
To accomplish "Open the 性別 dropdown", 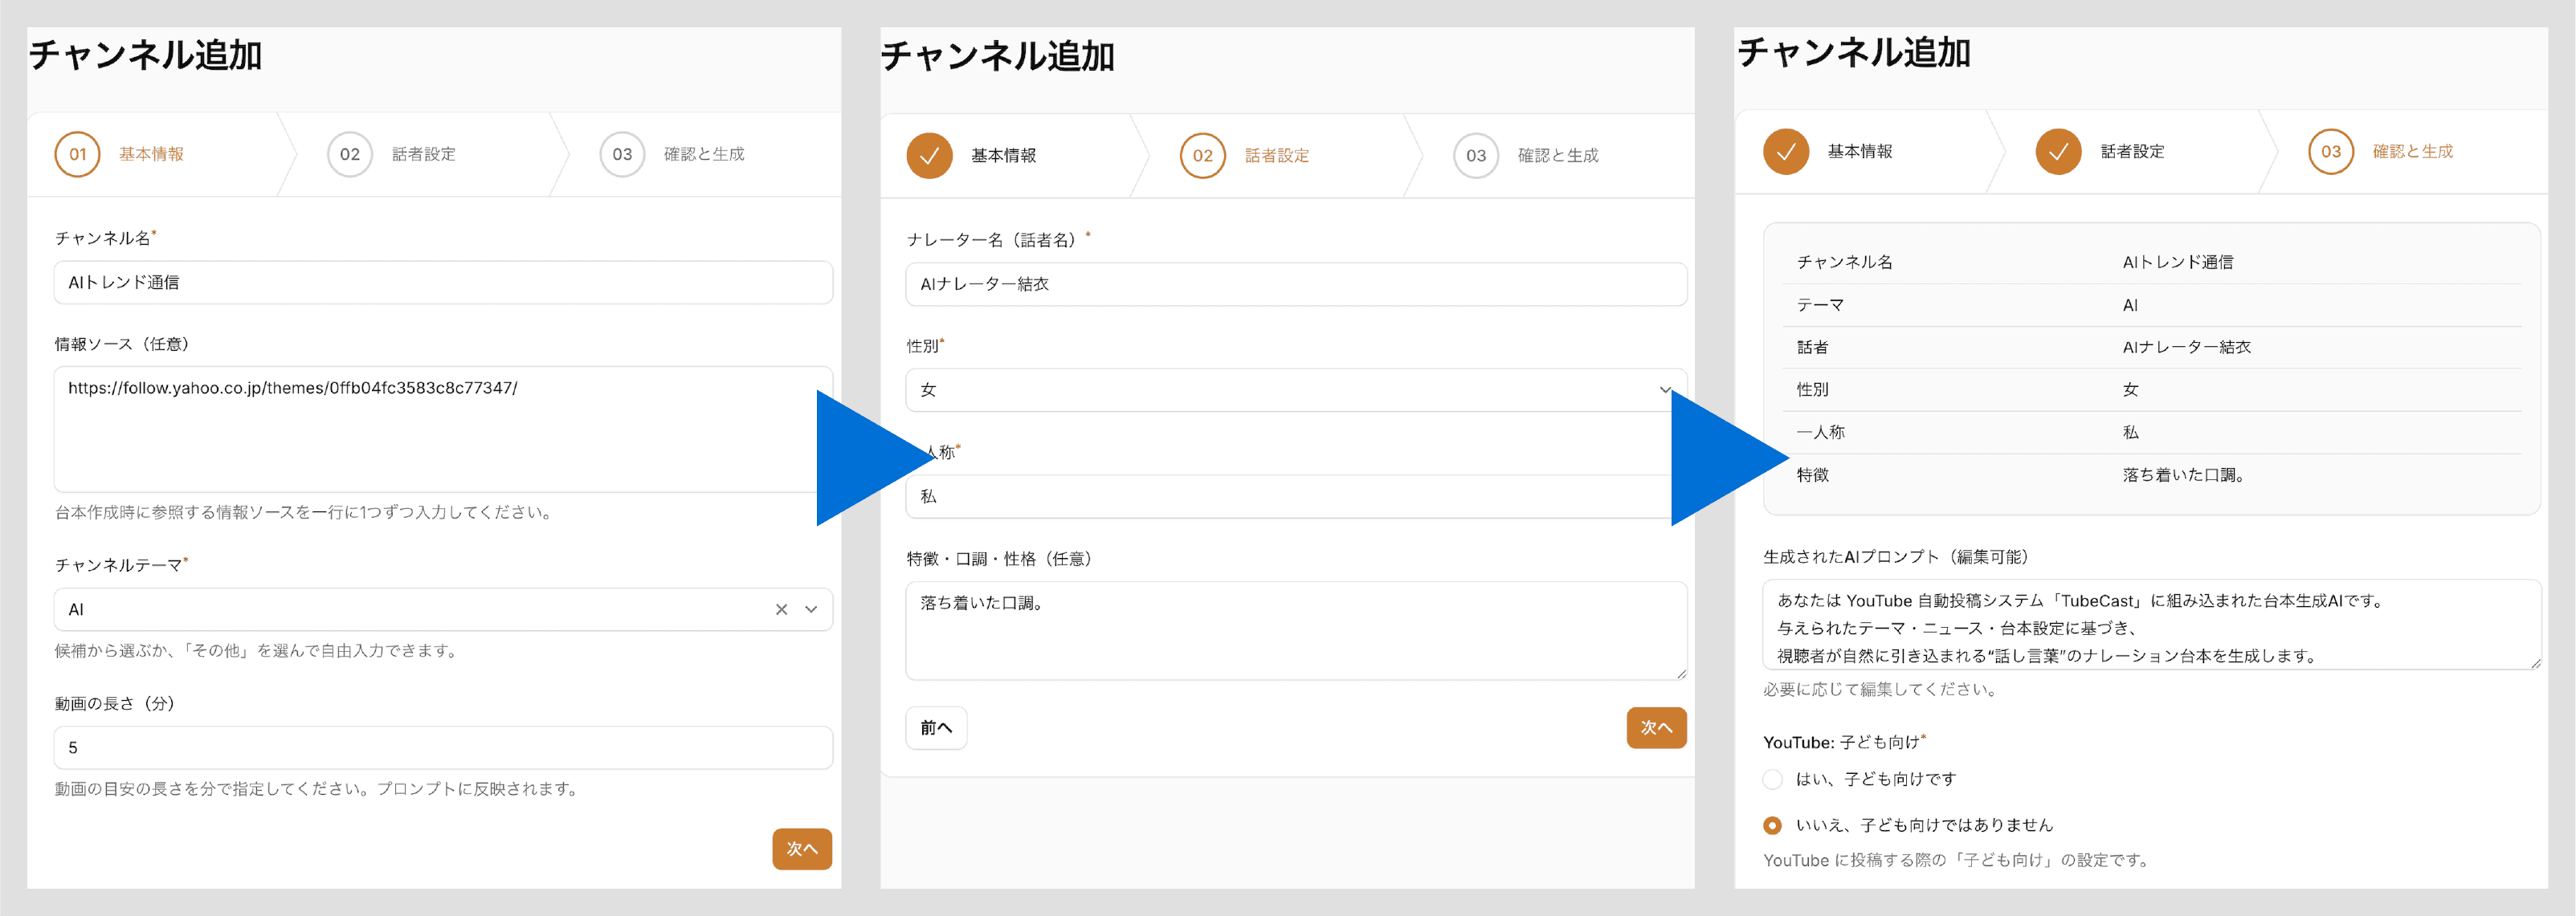I will pos(1294,389).
